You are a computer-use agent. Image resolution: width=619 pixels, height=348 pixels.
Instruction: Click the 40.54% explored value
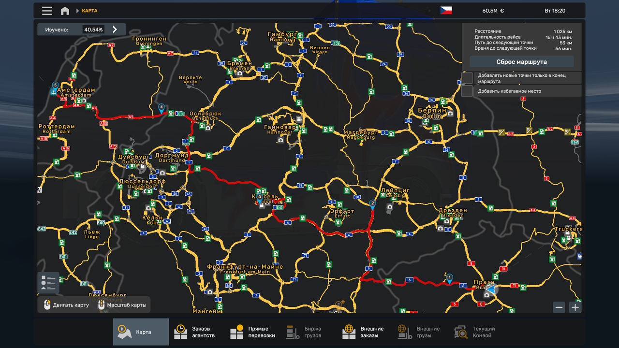(x=93, y=29)
